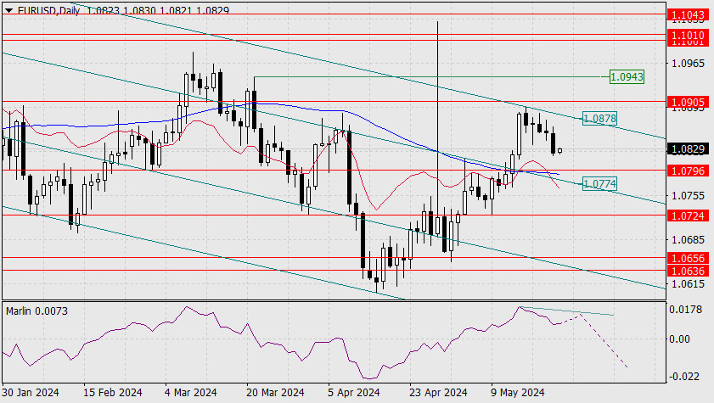Click the 1.0685 price axis value
This screenshot has width=714, height=403.
pos(688,239)
